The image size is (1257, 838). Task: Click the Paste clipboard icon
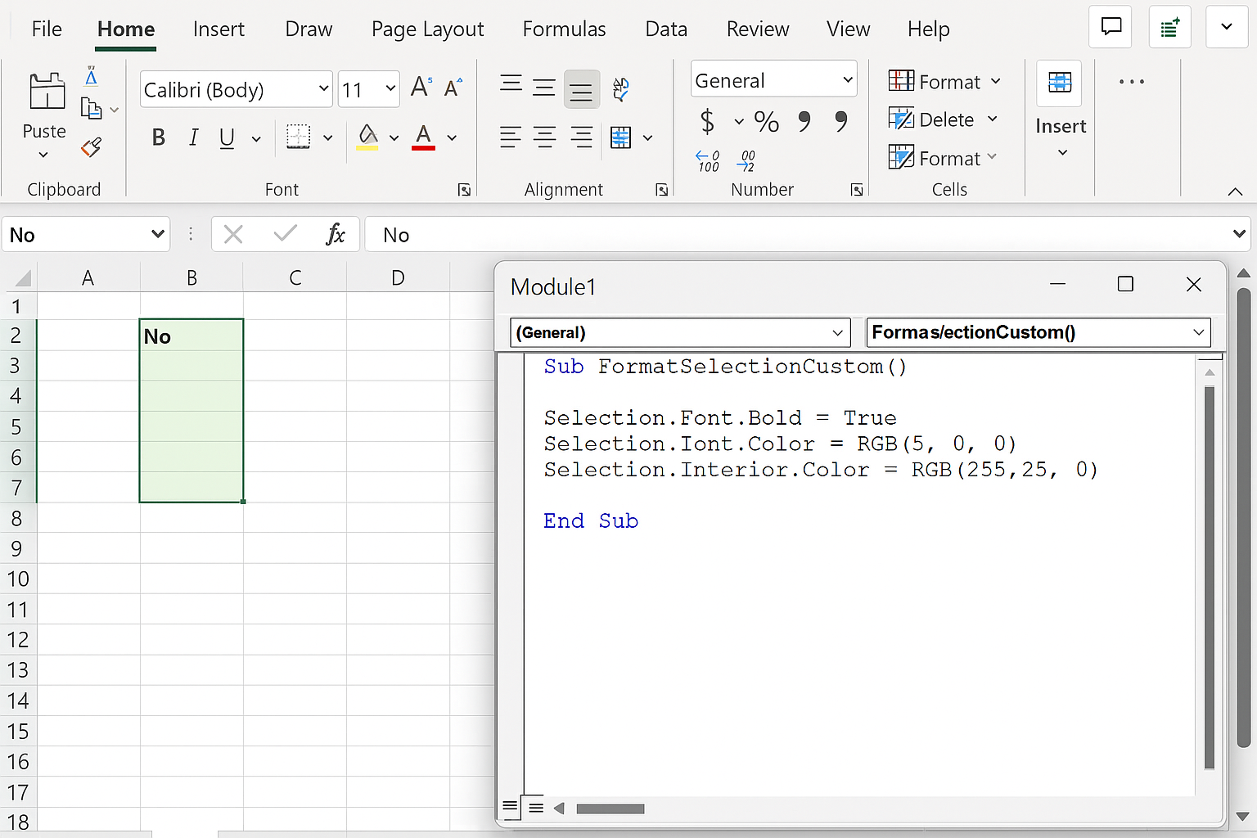47,90
